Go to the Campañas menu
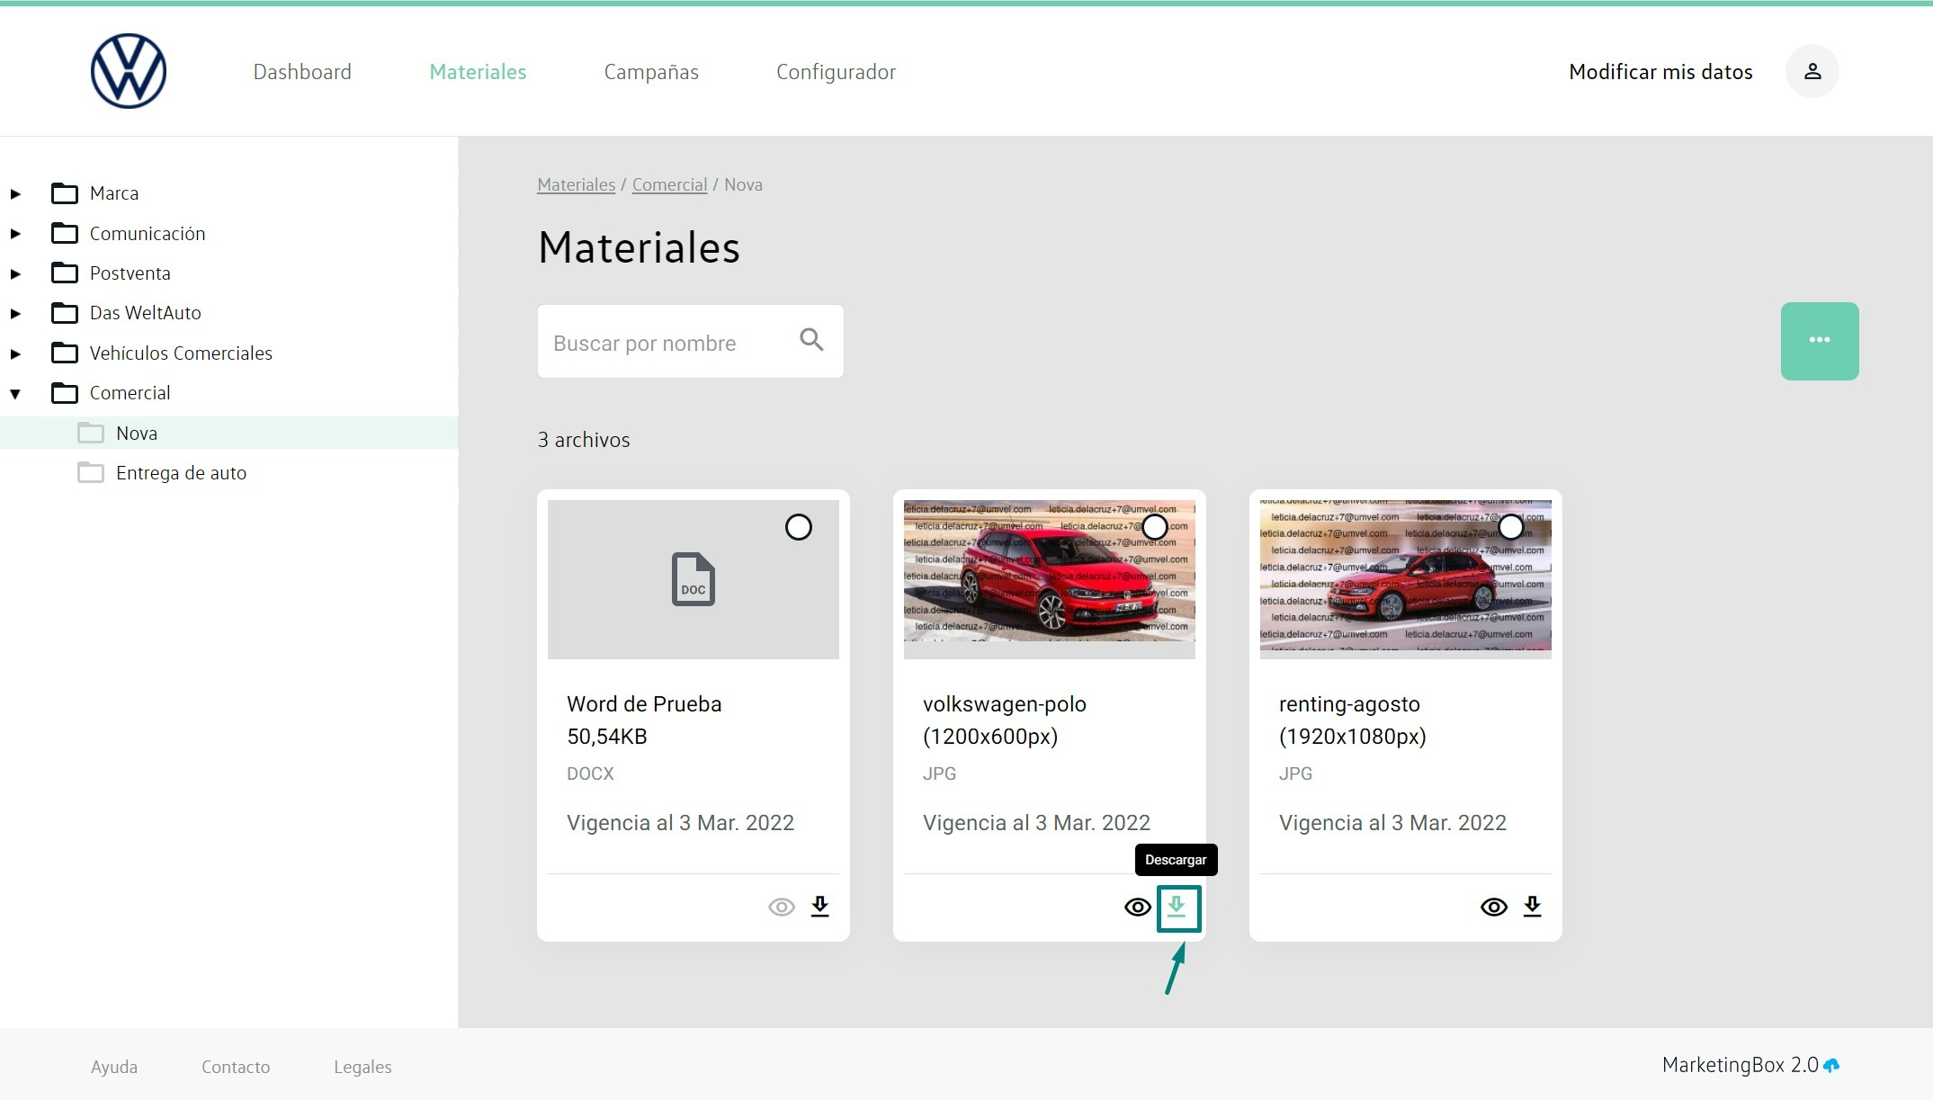Image resolution: width=1933 pixels, height=1100 pixels. 650,72
